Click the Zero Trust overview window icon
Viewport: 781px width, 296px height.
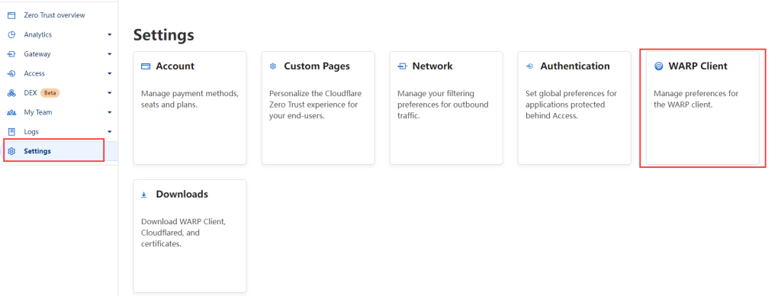pyautogui.click(x=11, y=15)
